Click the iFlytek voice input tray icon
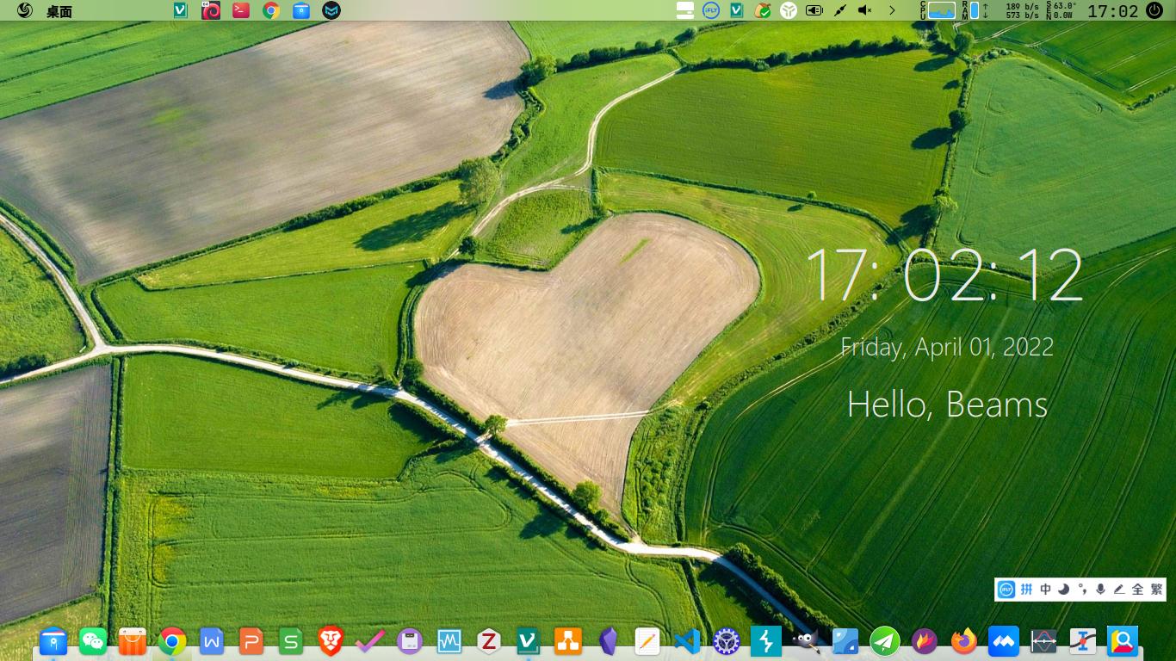Image resolution: width=1176 pixels, height=661 pixels. [709, 11]
